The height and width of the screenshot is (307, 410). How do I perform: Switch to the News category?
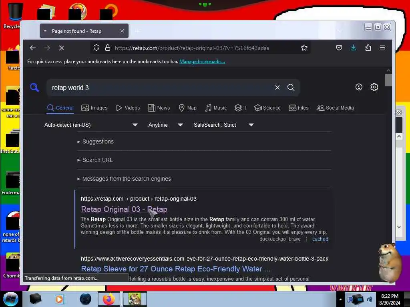point(159,108)
